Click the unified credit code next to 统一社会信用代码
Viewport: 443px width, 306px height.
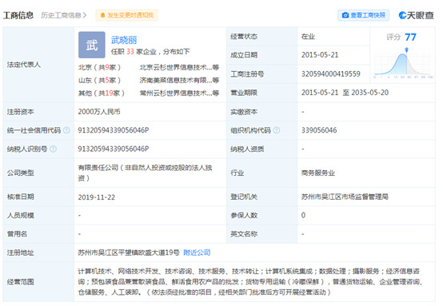pos(114,130)
